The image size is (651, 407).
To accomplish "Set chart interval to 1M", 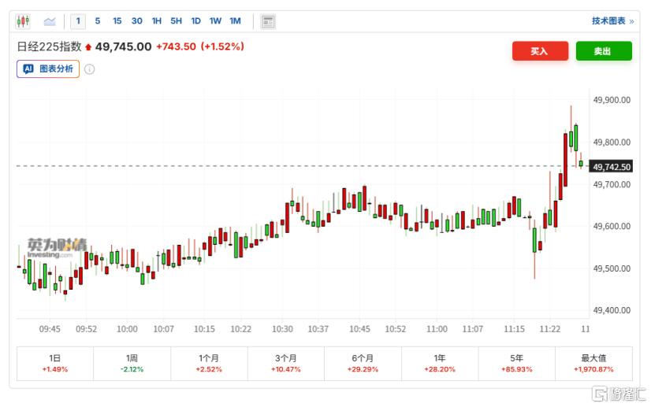I will pyautogui.click(x=235, y=21).
